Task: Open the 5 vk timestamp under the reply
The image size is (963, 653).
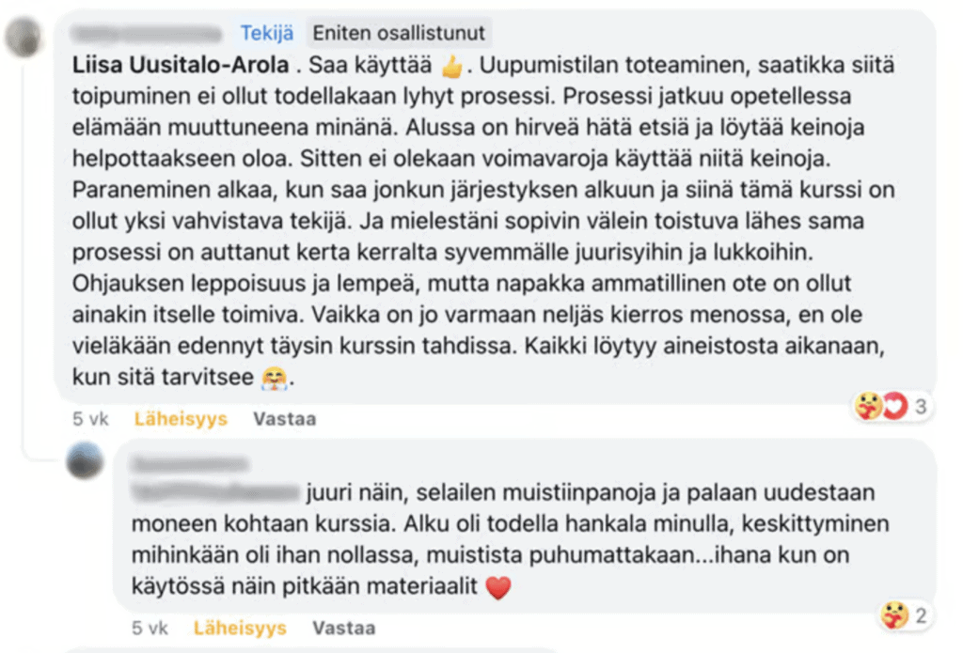Action: click(x=150, y=629)
